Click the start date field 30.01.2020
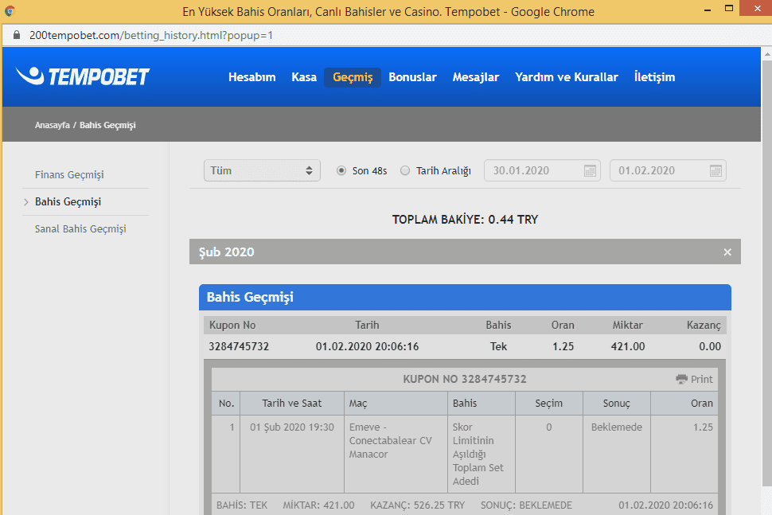The height and width of the screenshot is (515, 772). (x=542, y=171)
